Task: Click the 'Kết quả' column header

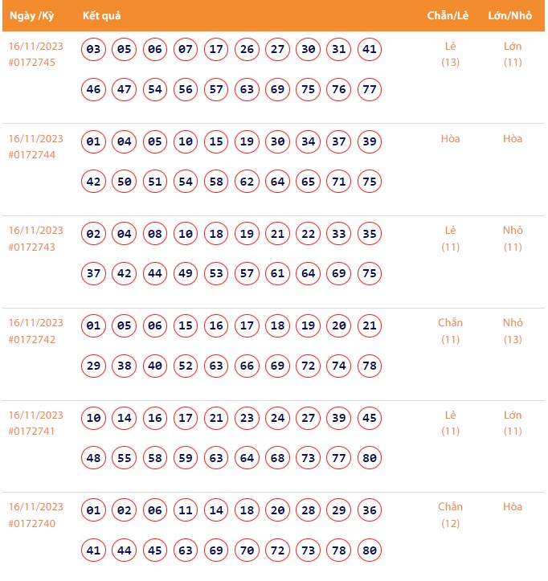Action: (102, 16)
